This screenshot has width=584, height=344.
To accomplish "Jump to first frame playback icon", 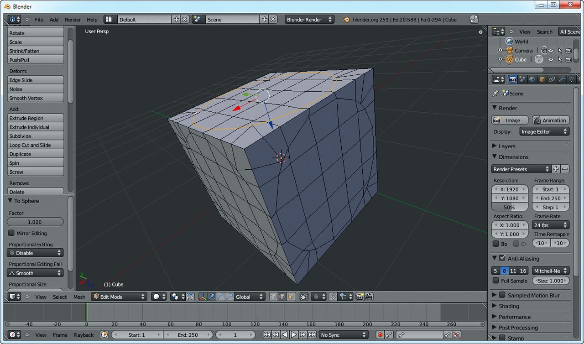I will (267, 335).
